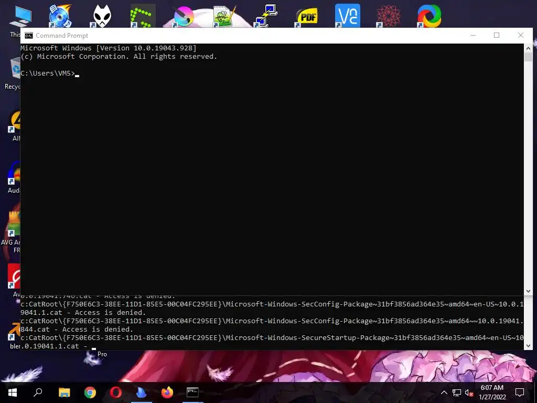
Task: Launch Google Chrome from the taskbar
Action: point(90,392)
